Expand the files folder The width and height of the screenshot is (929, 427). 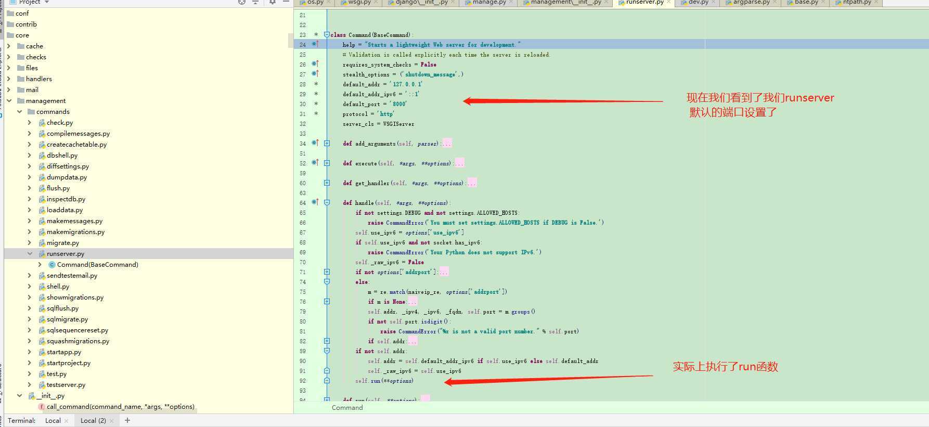[x=9, y=68]
